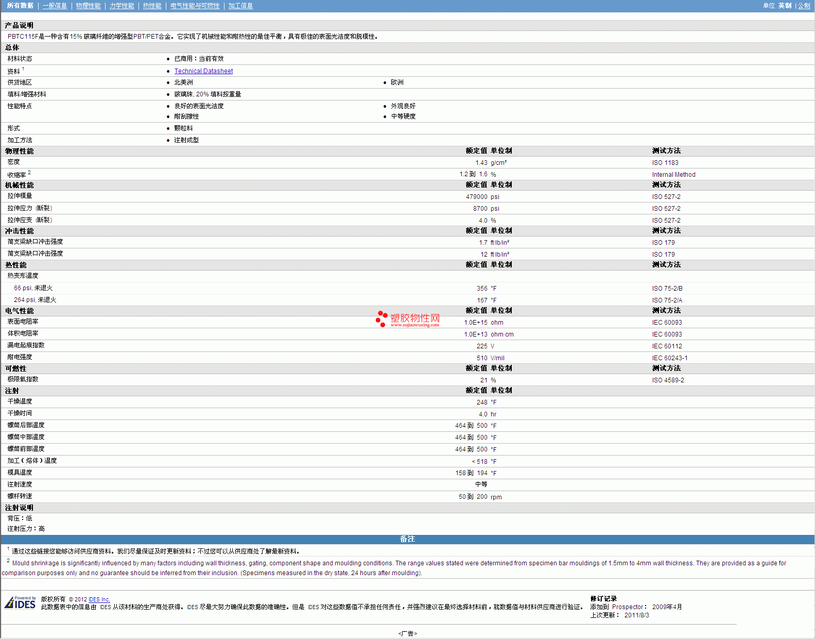This screenshot has width=815, height=639.
Task: Click the 备注 notes header bar
Action: (407, 539)
